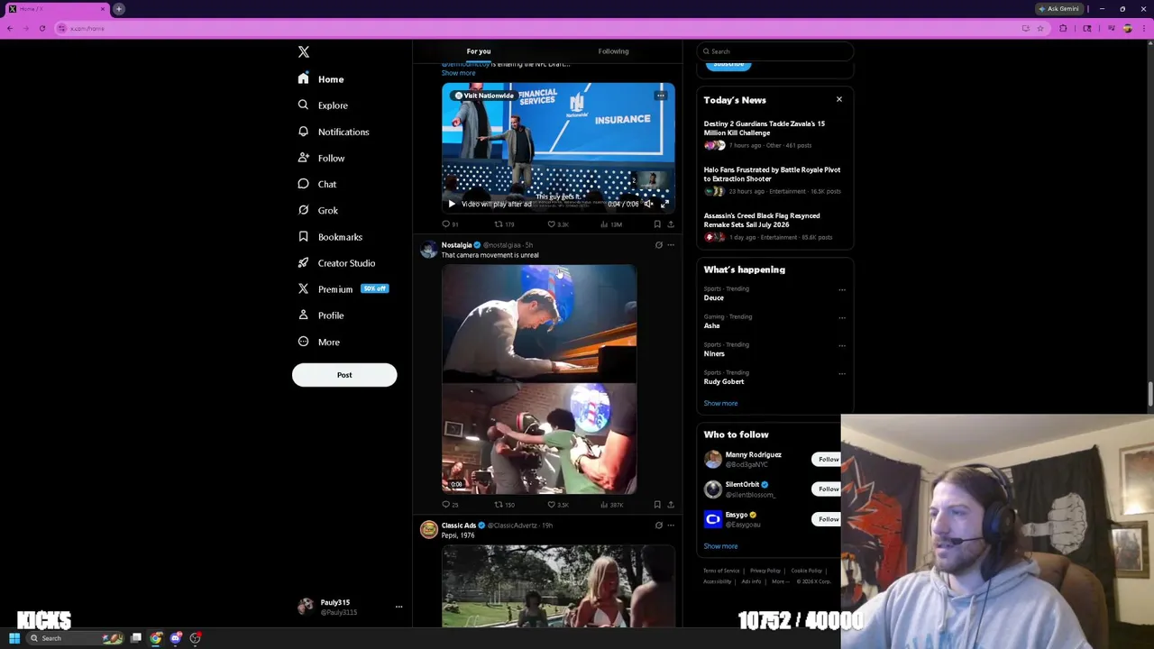Viewport: 1154px width, 649px height.
Task: Play the Nationwide ad video
Action: pos(452,204)
